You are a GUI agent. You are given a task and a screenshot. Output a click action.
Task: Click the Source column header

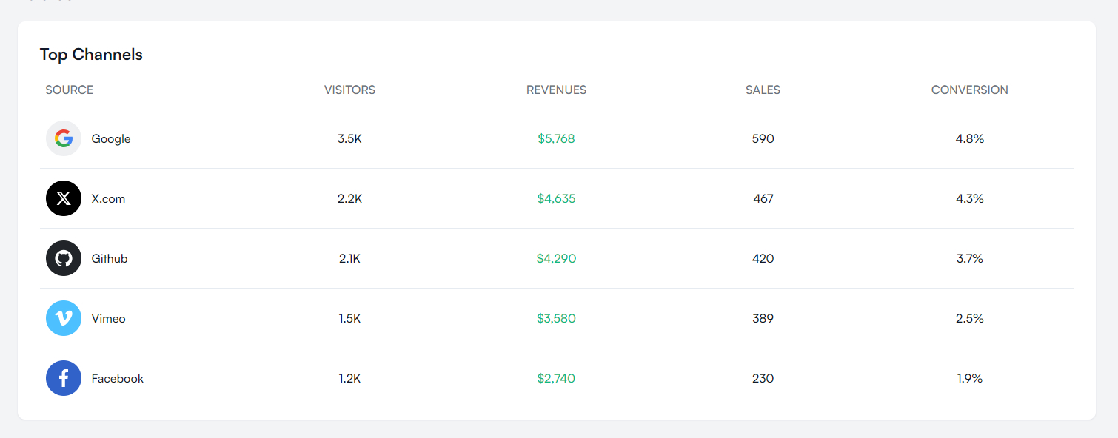point(69,90)
